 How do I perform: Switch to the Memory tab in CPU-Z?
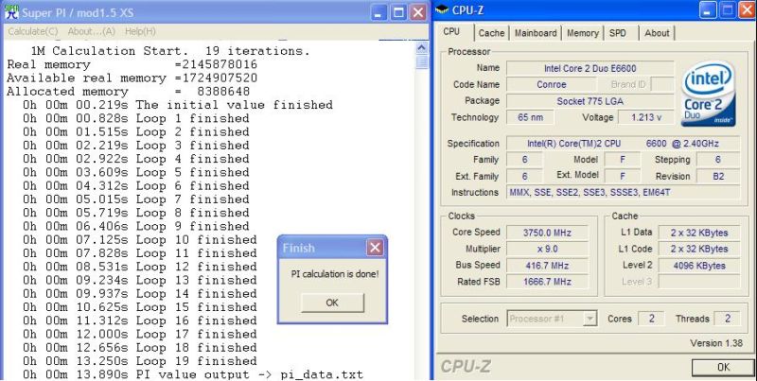[x=582, y=33]
